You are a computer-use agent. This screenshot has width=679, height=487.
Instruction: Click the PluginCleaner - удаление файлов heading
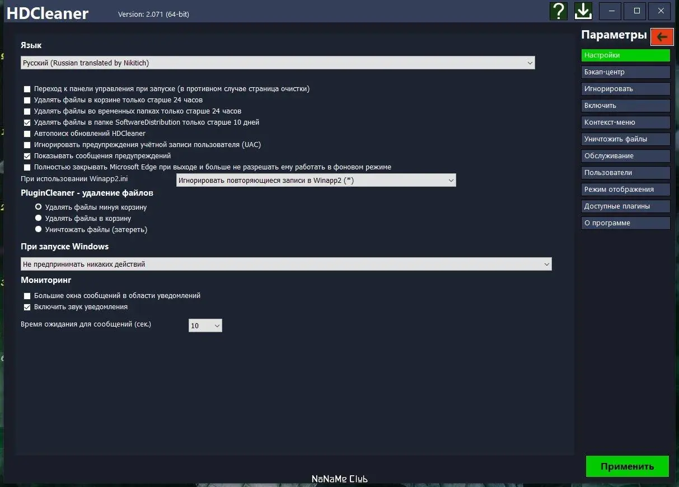[87, 193]
